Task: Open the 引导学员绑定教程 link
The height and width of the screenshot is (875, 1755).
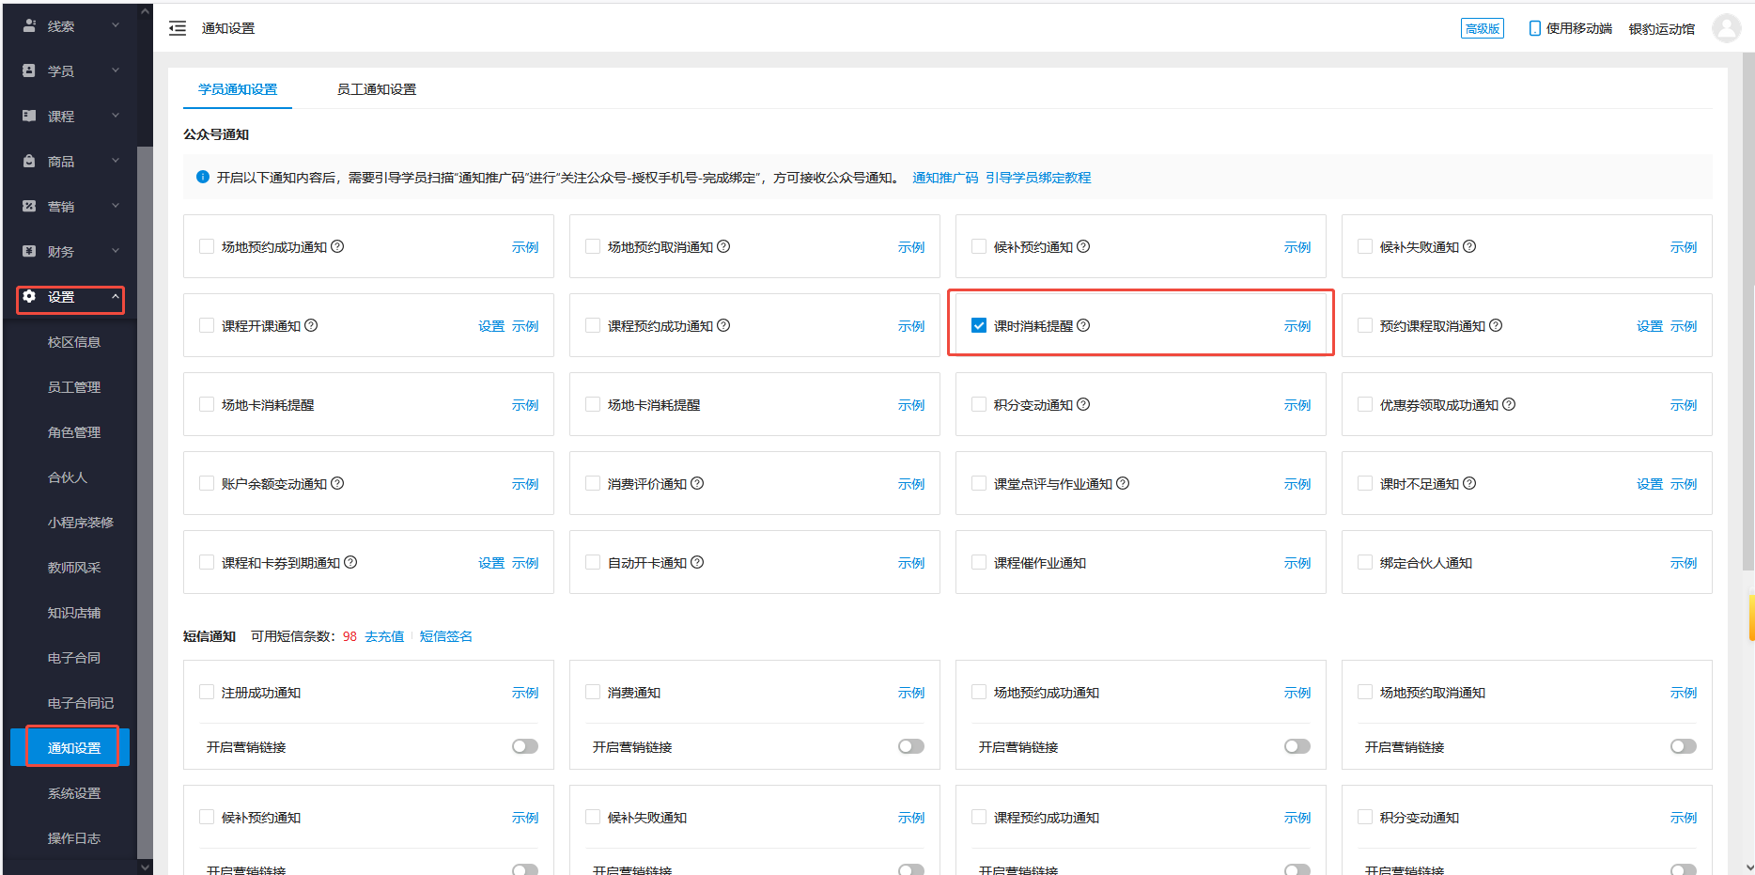Action: coord(1037,178)
